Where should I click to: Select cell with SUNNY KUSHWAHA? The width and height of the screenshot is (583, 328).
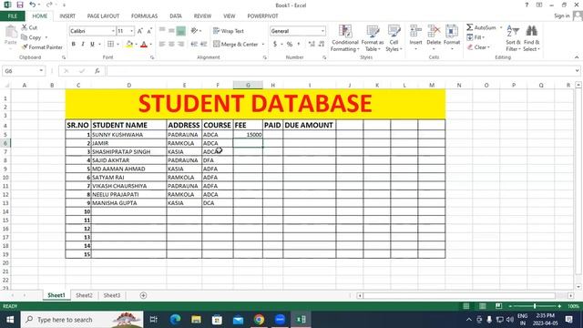(128, 135)
